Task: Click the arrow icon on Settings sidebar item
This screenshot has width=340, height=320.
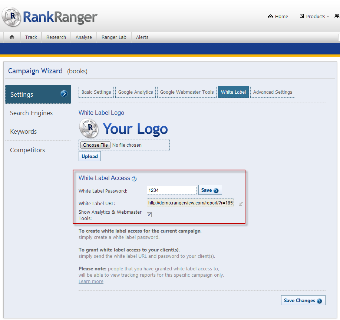Action: coord(64,94)
